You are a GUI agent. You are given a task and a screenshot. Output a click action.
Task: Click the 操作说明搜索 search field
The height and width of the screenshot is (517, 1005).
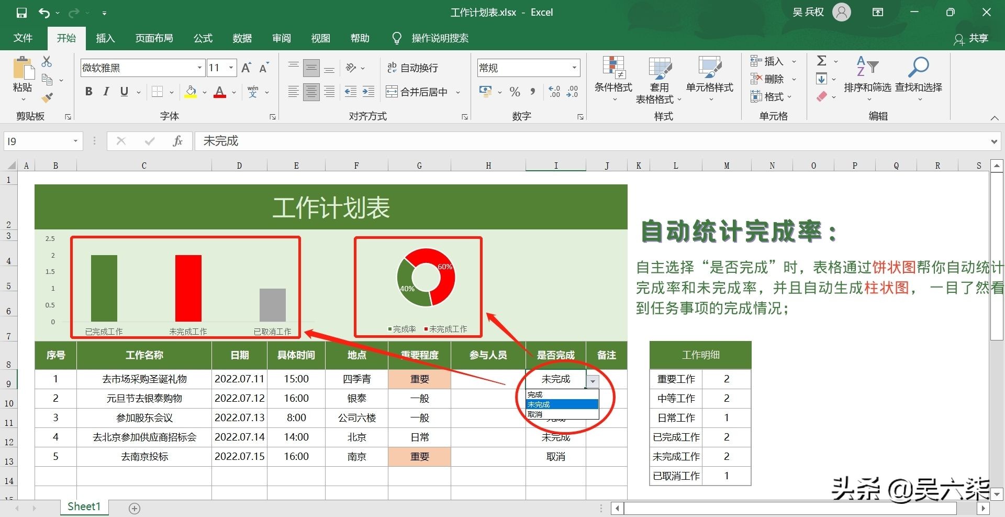(440, 38)
